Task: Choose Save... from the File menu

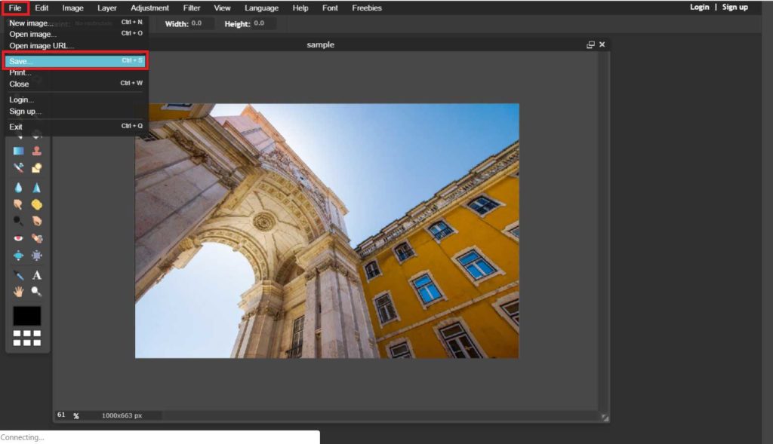Action: tap(76, 61)
